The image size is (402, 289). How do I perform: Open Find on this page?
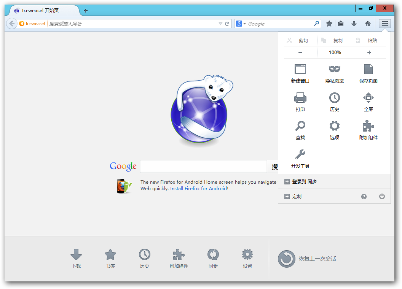[300, 130]
